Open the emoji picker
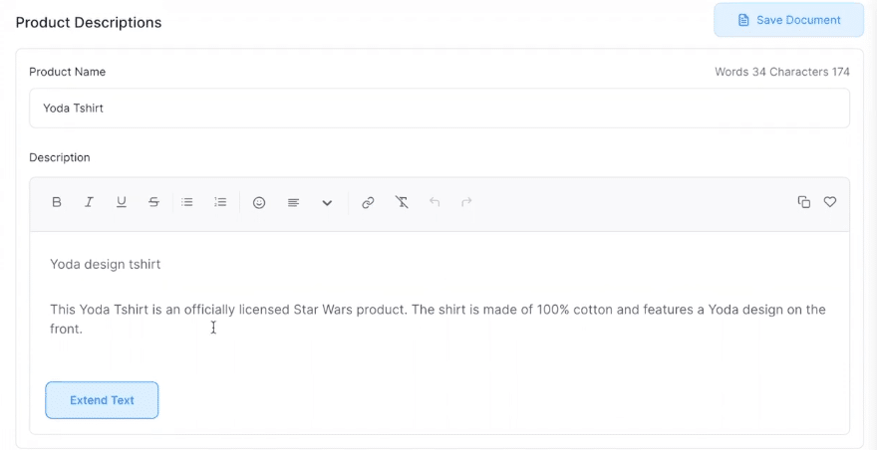The image size is (877, 450). [259, 202]
